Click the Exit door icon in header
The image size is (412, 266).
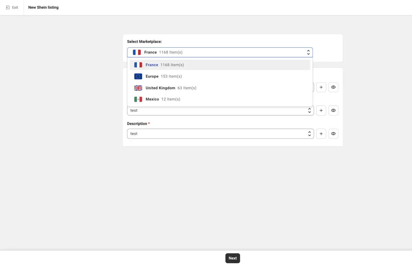coord(8,8)
